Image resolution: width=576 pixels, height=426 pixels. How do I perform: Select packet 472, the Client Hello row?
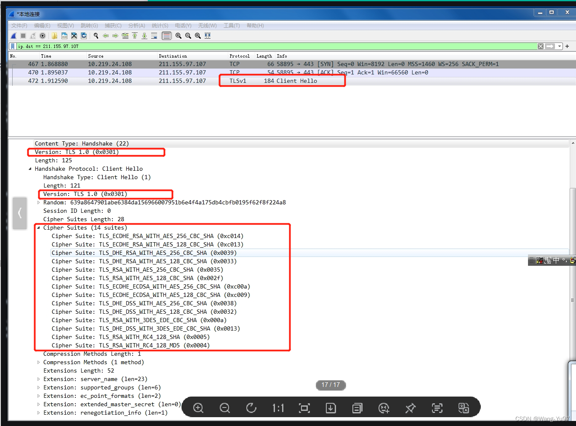(x=292, y=81)
